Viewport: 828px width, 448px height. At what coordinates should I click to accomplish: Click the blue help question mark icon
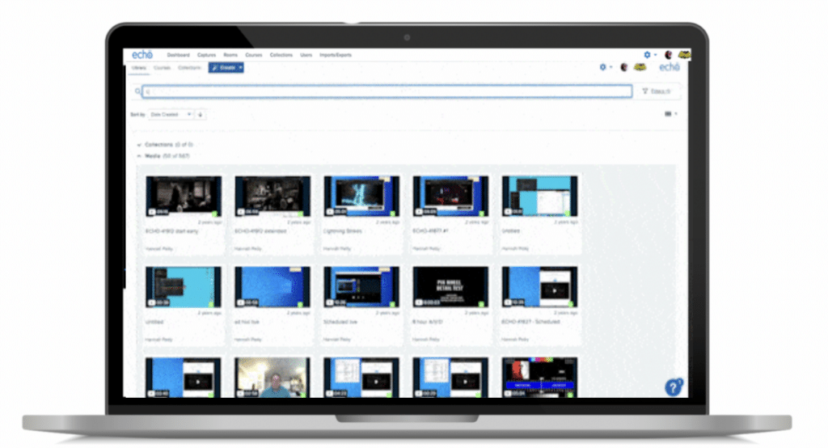point(673,387)
